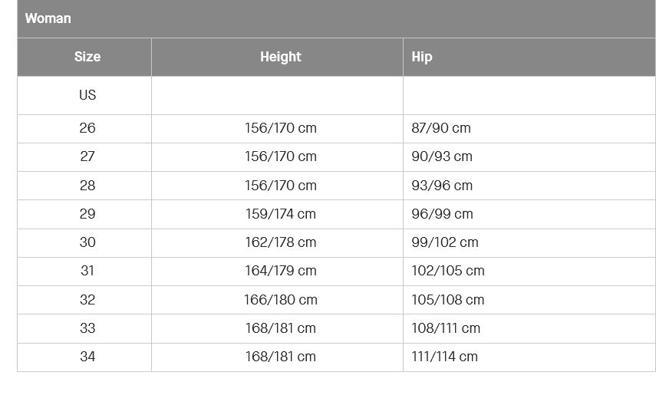The width and height of the screenshot is (656, 395).
Task: Click the 162/178 cm height value
Action: 281,242
